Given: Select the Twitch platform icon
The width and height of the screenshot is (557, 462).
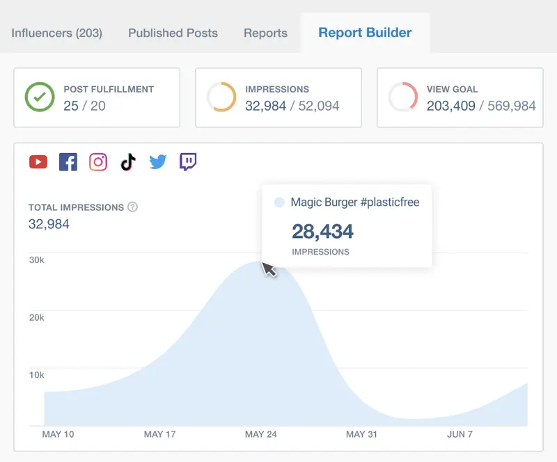Looking at the screenshot, I should coord(188,161).
